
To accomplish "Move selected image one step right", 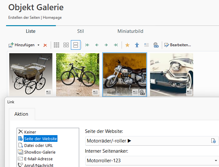I will click(106, 45).
